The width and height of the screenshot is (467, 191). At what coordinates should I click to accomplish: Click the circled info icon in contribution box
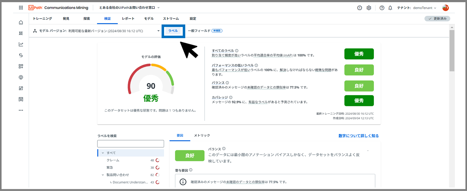(183, 182)
